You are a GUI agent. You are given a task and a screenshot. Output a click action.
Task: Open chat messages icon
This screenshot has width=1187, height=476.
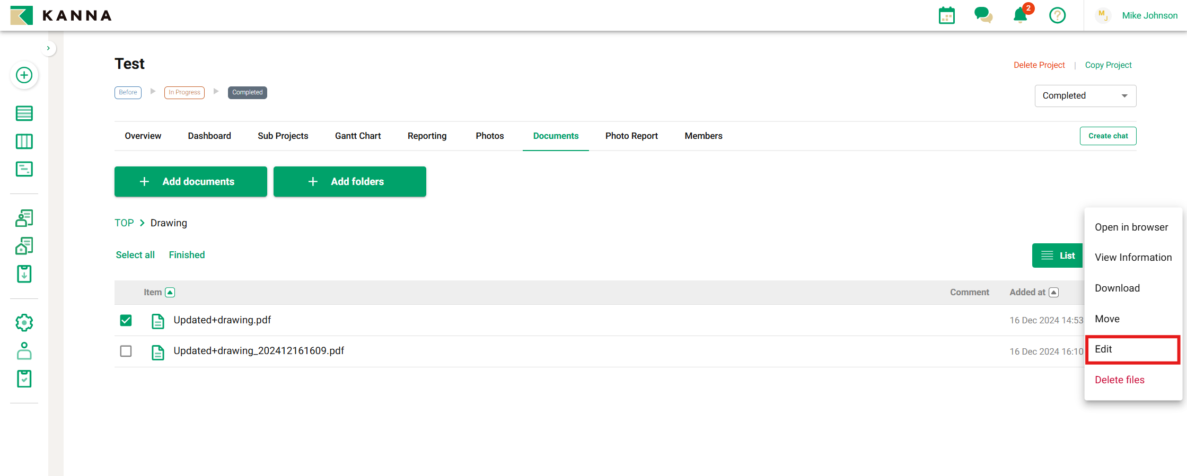pyautogui.click(x=983, y=15)
